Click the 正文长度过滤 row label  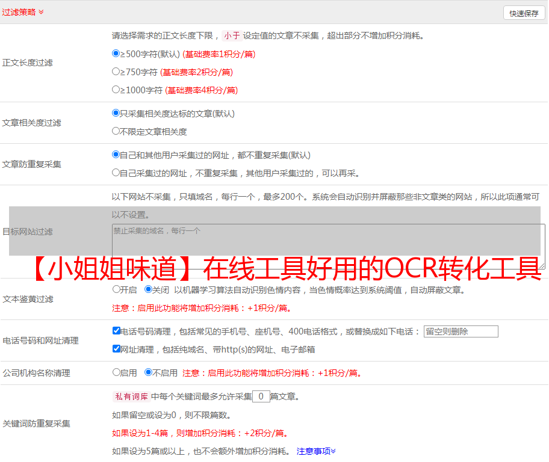click(x=27, y=63)
